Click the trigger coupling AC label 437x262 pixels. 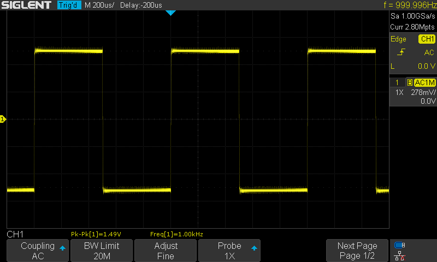tap(429, 52)
